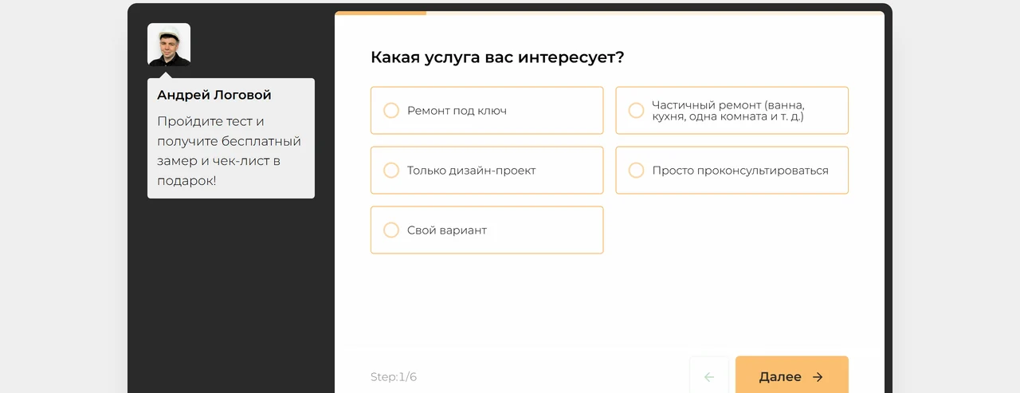Click the speech bubble pointer under avatar

165,75
